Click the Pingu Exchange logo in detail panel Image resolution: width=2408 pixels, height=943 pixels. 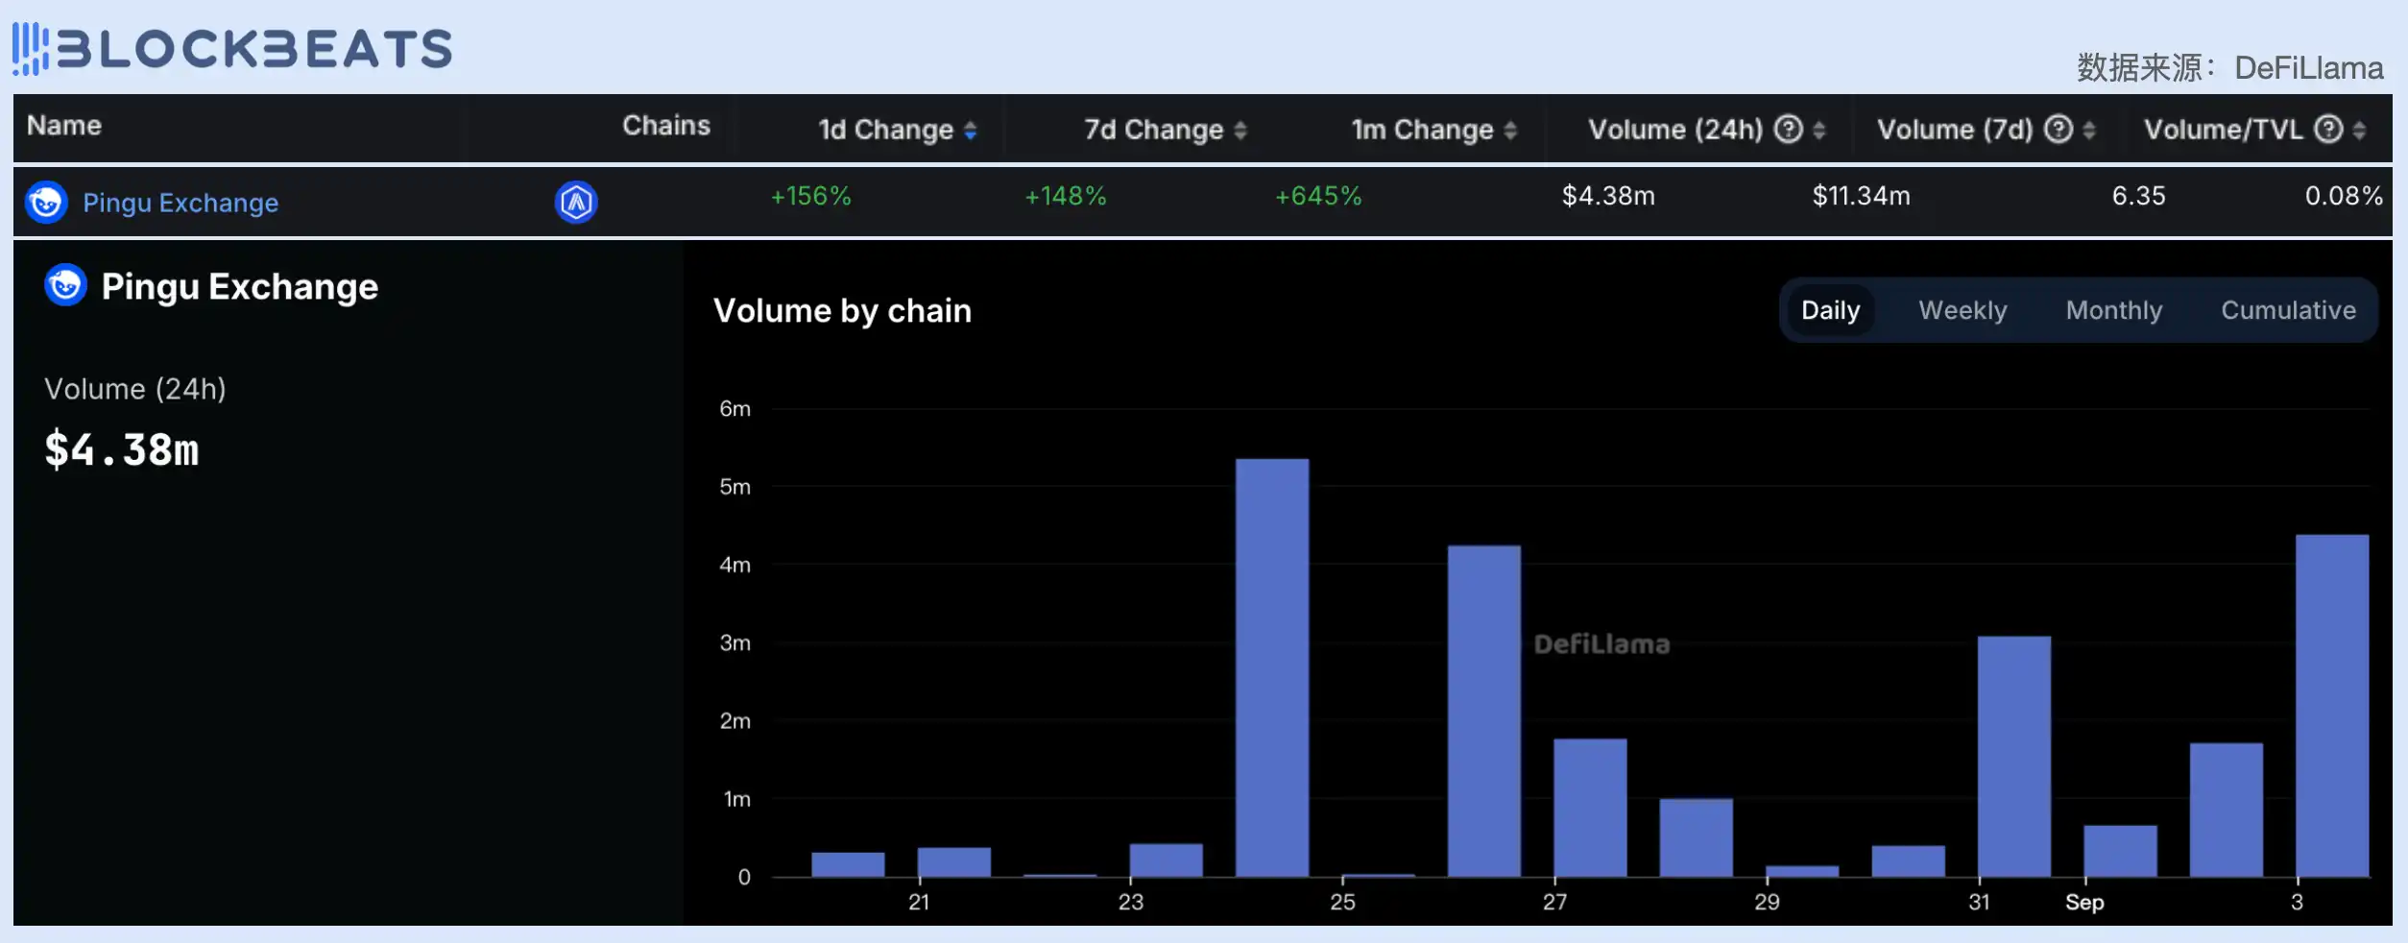click(x=66, y=286)
